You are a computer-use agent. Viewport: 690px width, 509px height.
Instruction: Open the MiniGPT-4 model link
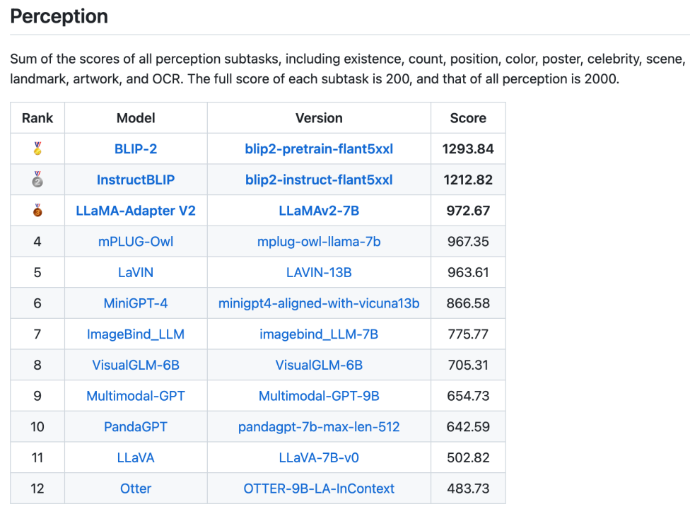(135, 303)
